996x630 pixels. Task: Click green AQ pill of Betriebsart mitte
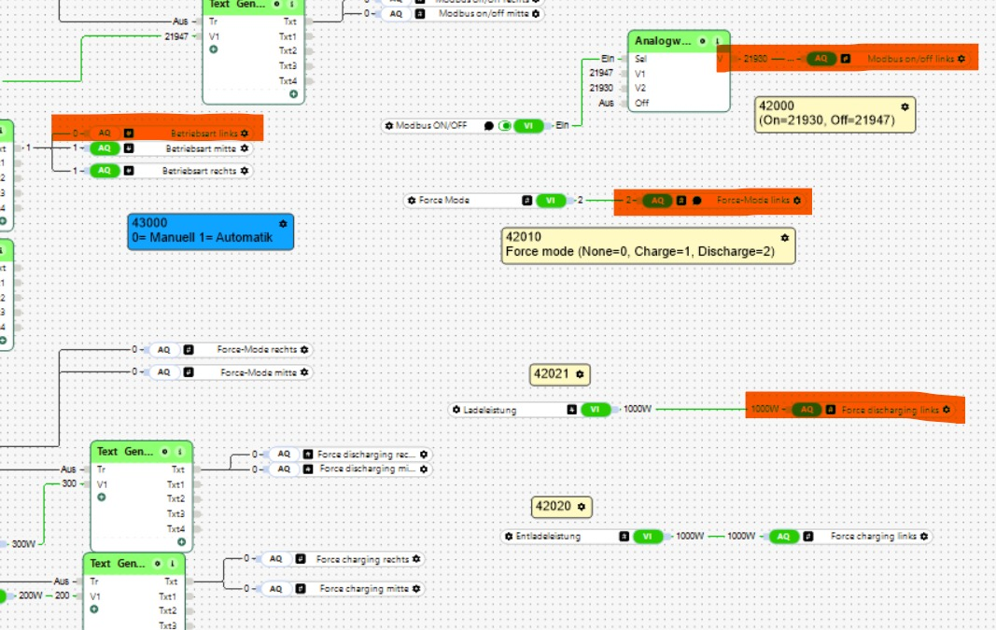(x=105, y=148)
